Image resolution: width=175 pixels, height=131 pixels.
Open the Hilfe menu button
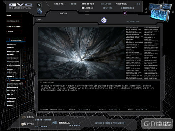tap(14, 15)
